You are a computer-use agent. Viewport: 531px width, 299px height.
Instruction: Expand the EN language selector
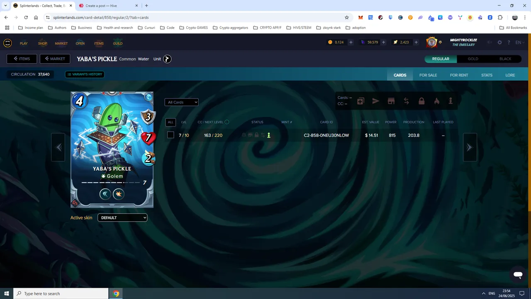[521, 42]
